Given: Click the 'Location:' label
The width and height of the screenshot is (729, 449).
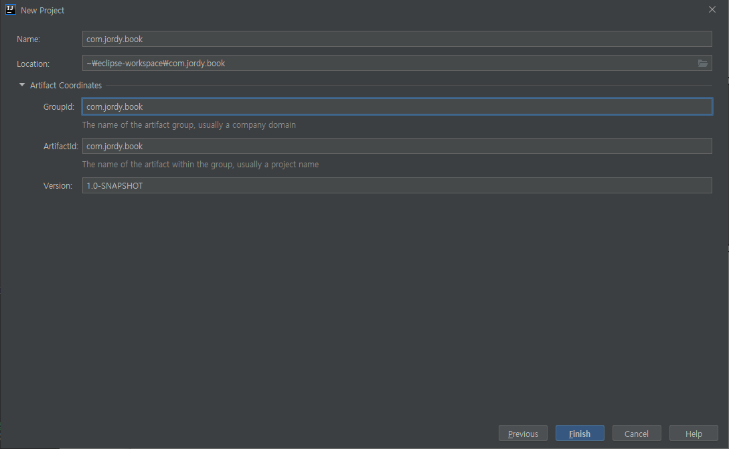Looking at the screenshot, I should click(33, 64).
